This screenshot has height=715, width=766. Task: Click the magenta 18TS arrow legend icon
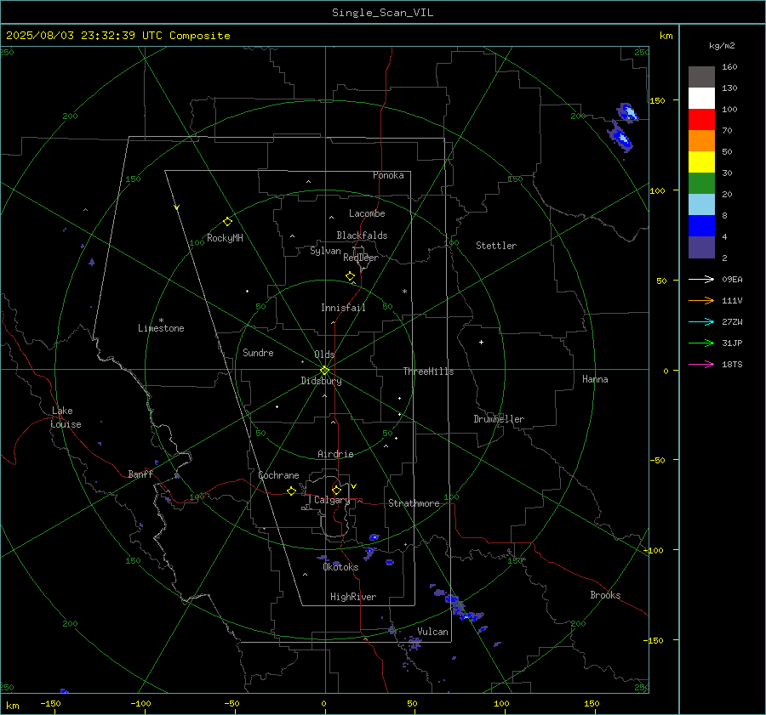click(x=701, y=364)
